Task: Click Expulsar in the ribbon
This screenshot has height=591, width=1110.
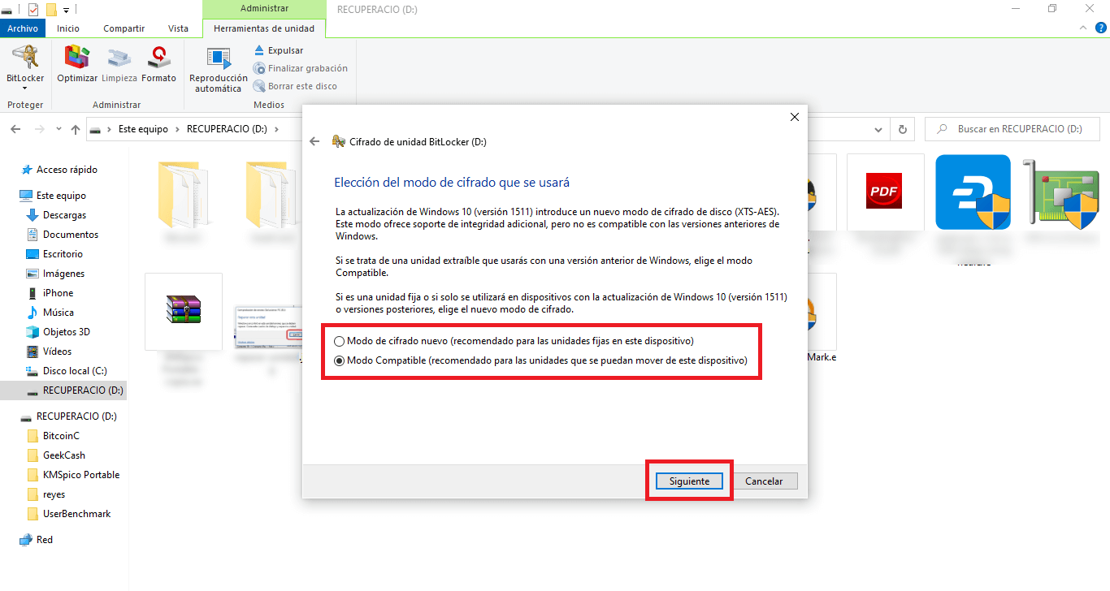Action: click(x=279, y=50)
